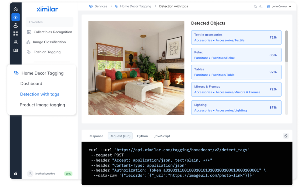Select the eye vision services icon
The width and height of the screenshot is (304, 188).
(x=16, y=17)
